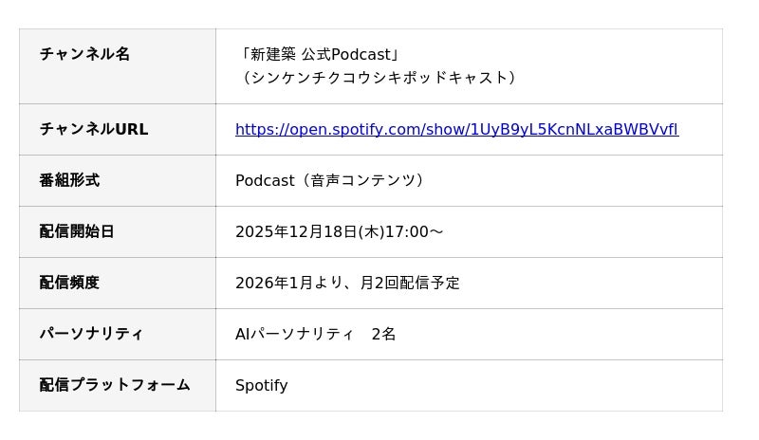Click the Spotify platform value text

point(261,385)
